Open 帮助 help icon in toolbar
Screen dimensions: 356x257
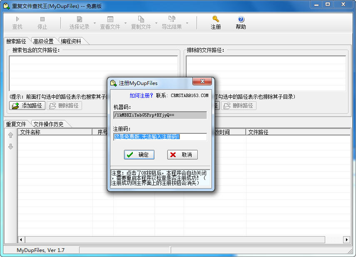(x=241, y=19)
